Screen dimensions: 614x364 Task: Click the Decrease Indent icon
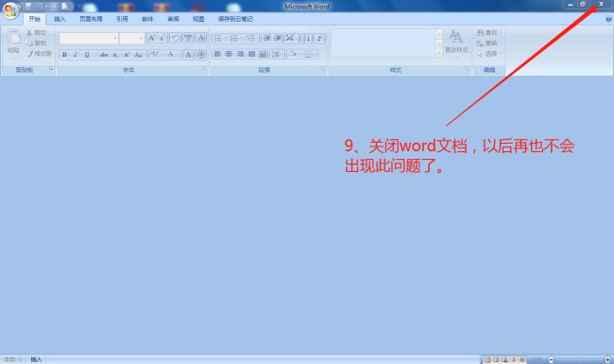[266, 38]
